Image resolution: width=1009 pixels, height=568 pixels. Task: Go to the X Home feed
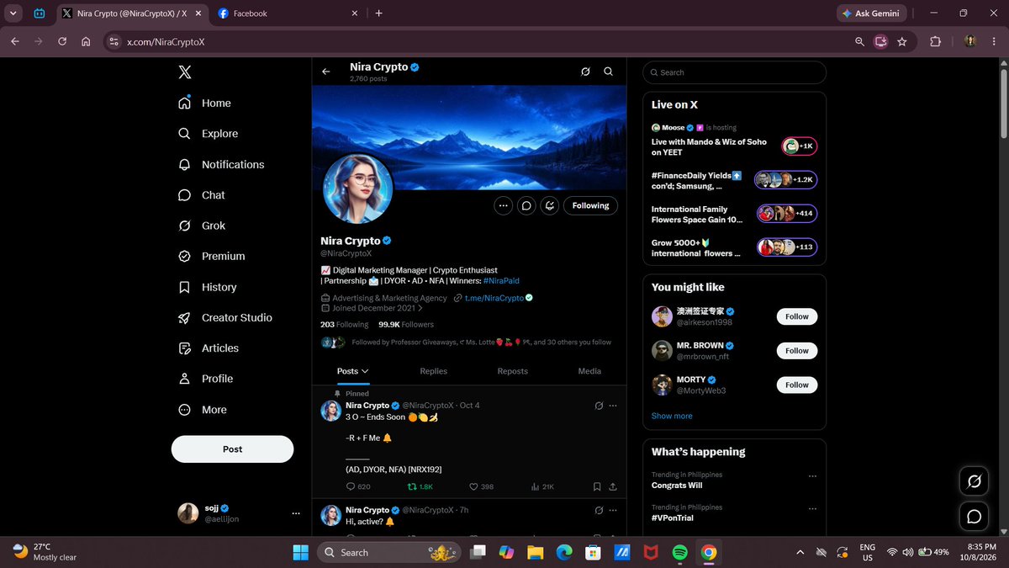point(204,103)
